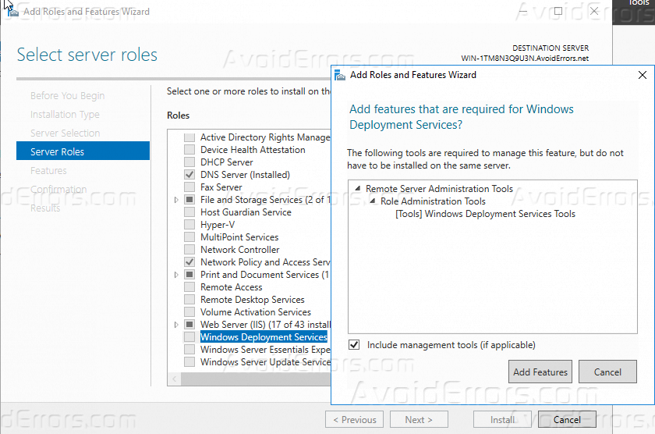Select Windows Deployment Services Tools item
The height and width of the screenshot is (434, 655).
pyautogui.click(x=485, y=214)
